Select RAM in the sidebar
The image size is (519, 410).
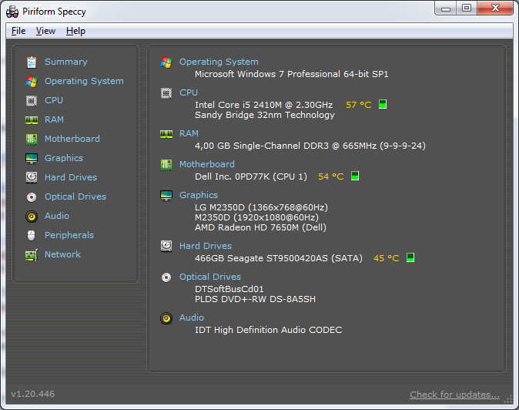[54, 119]
